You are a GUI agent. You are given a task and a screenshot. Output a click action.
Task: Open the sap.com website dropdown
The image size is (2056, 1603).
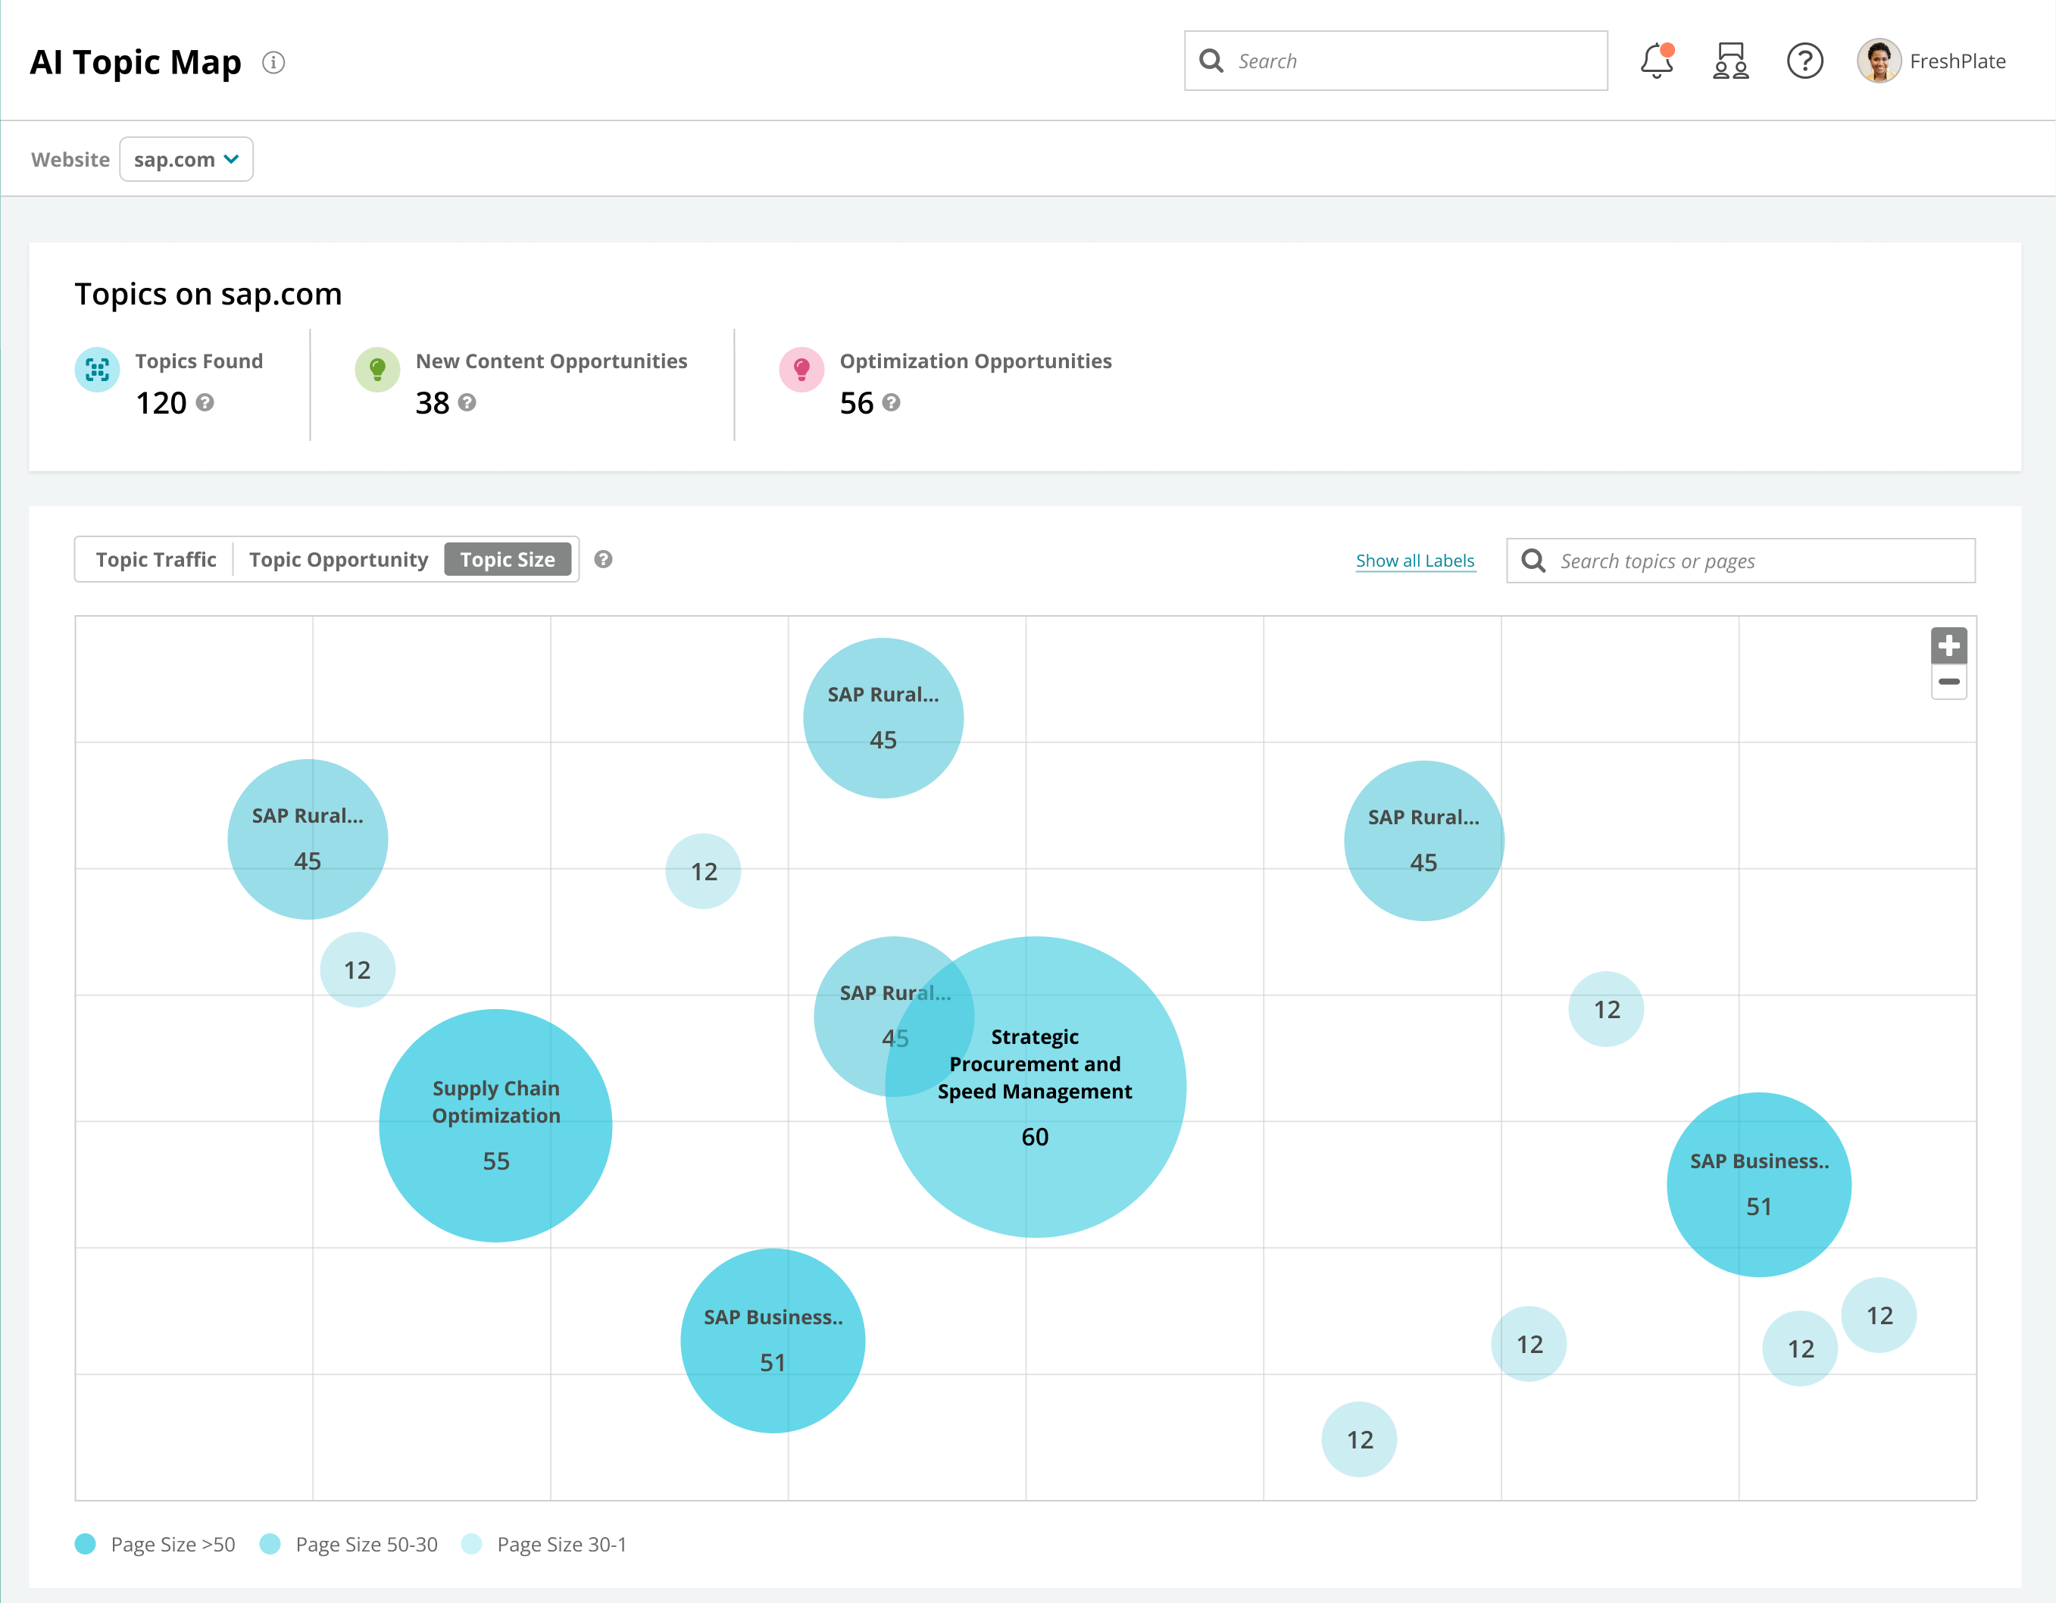point(186,159)
